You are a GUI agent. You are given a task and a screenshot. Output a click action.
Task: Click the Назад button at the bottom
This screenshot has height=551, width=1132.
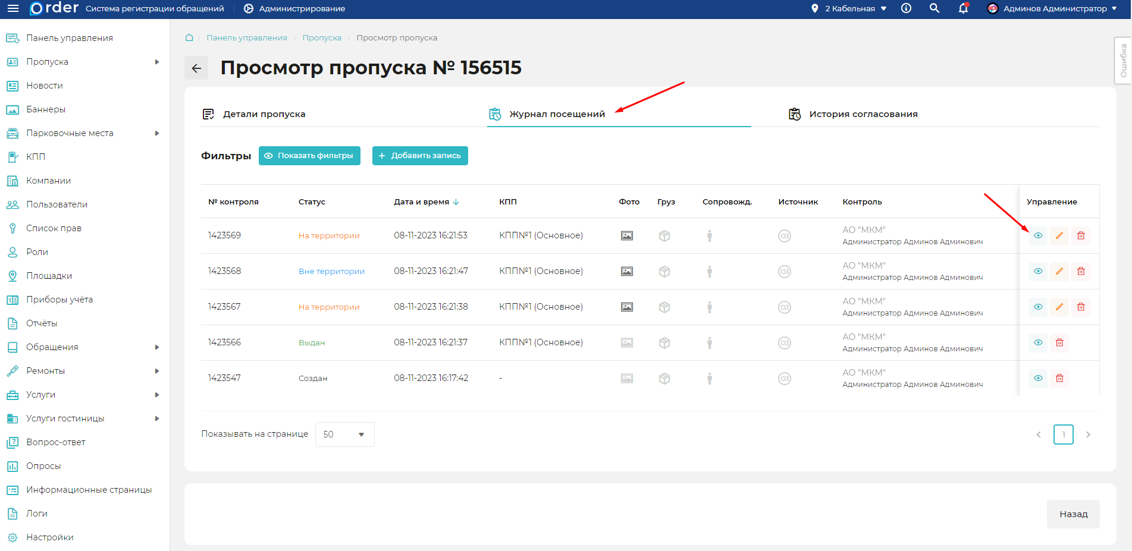pos(1073,514)
